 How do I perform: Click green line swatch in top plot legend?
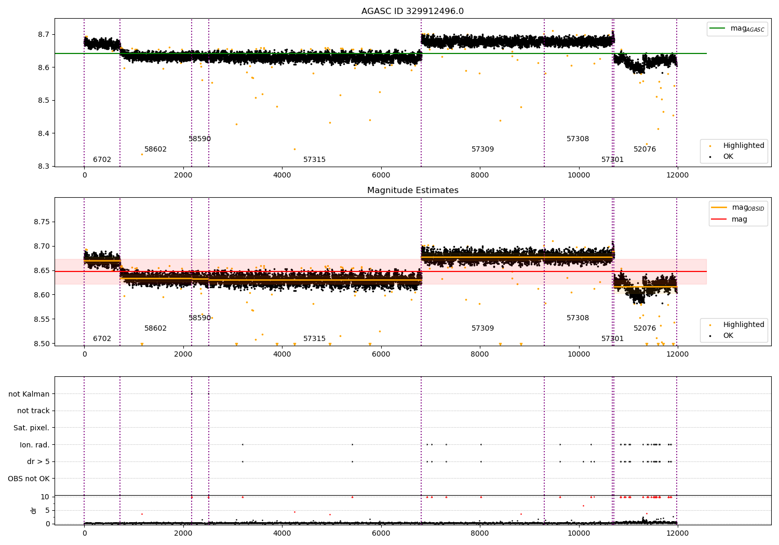(x=717, y=29)
